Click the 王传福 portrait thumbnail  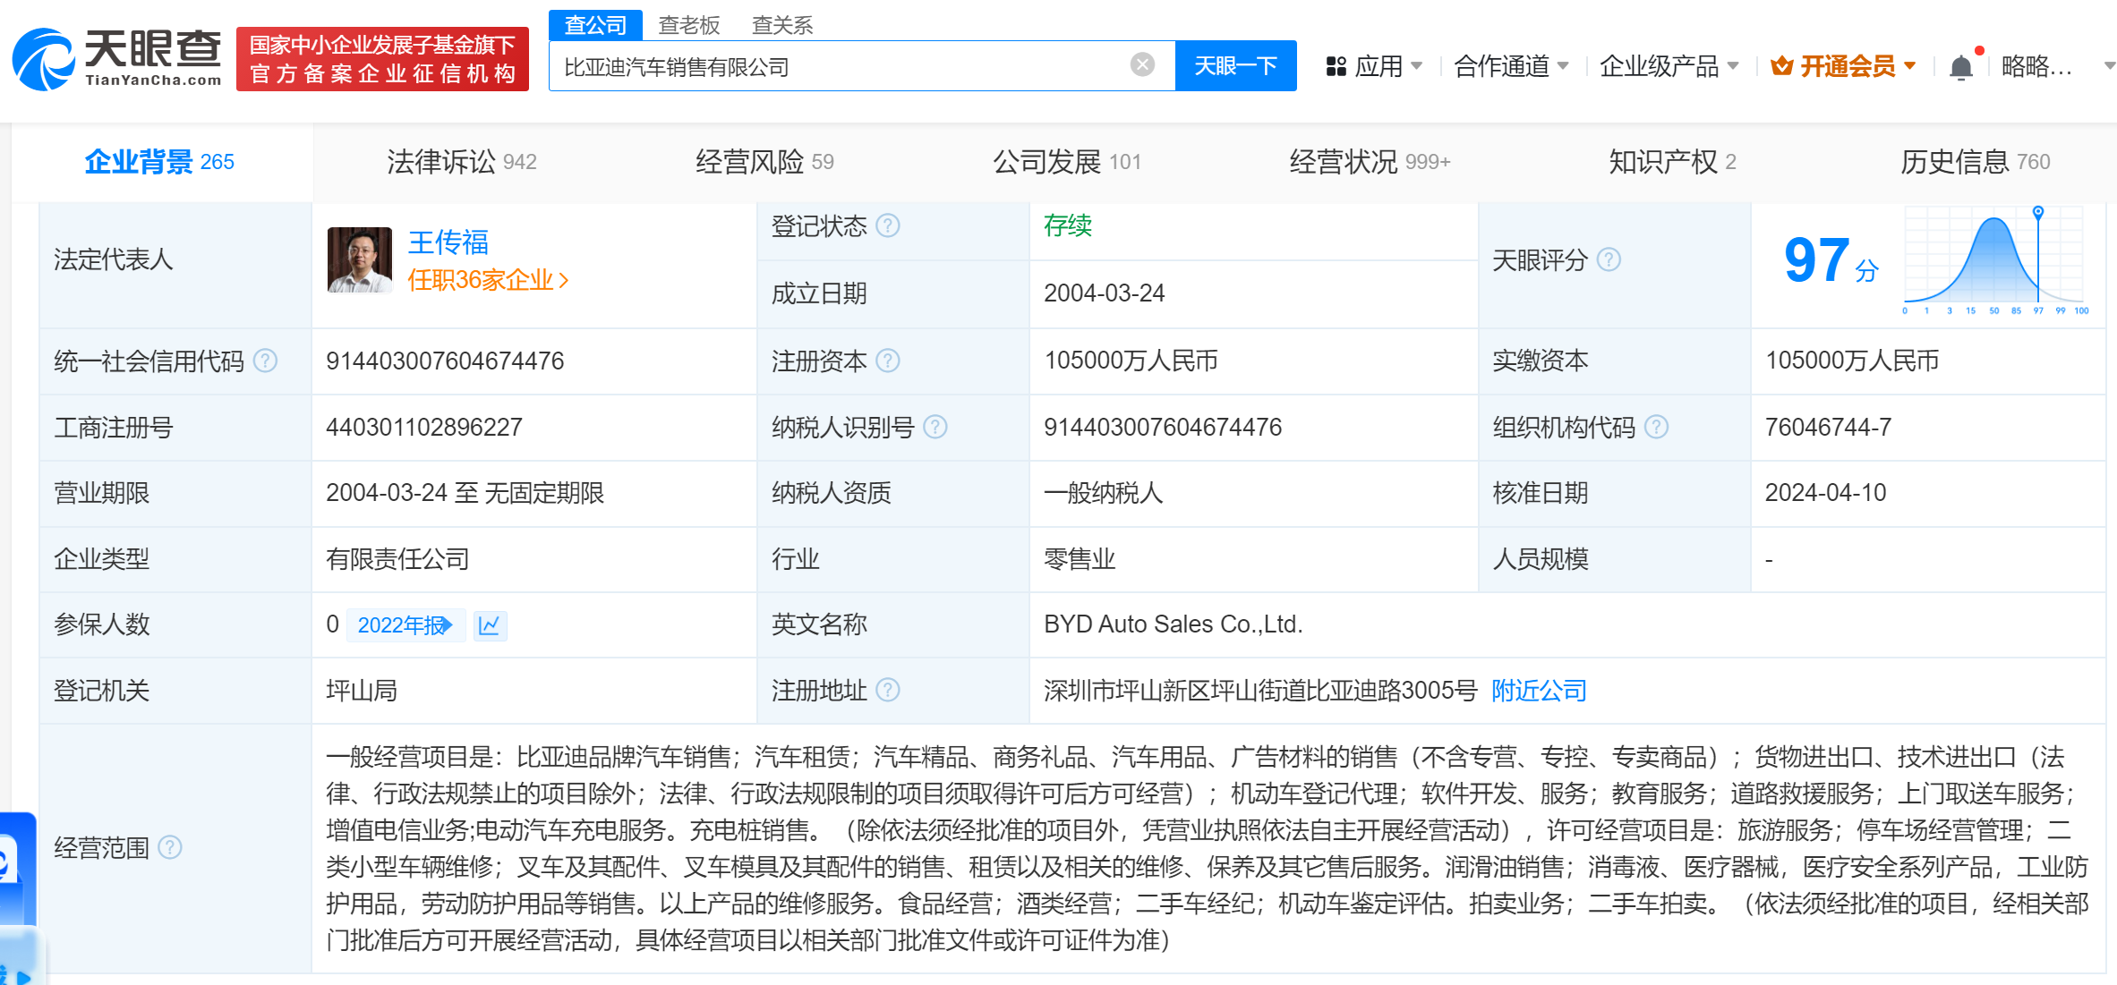(360, 259)
